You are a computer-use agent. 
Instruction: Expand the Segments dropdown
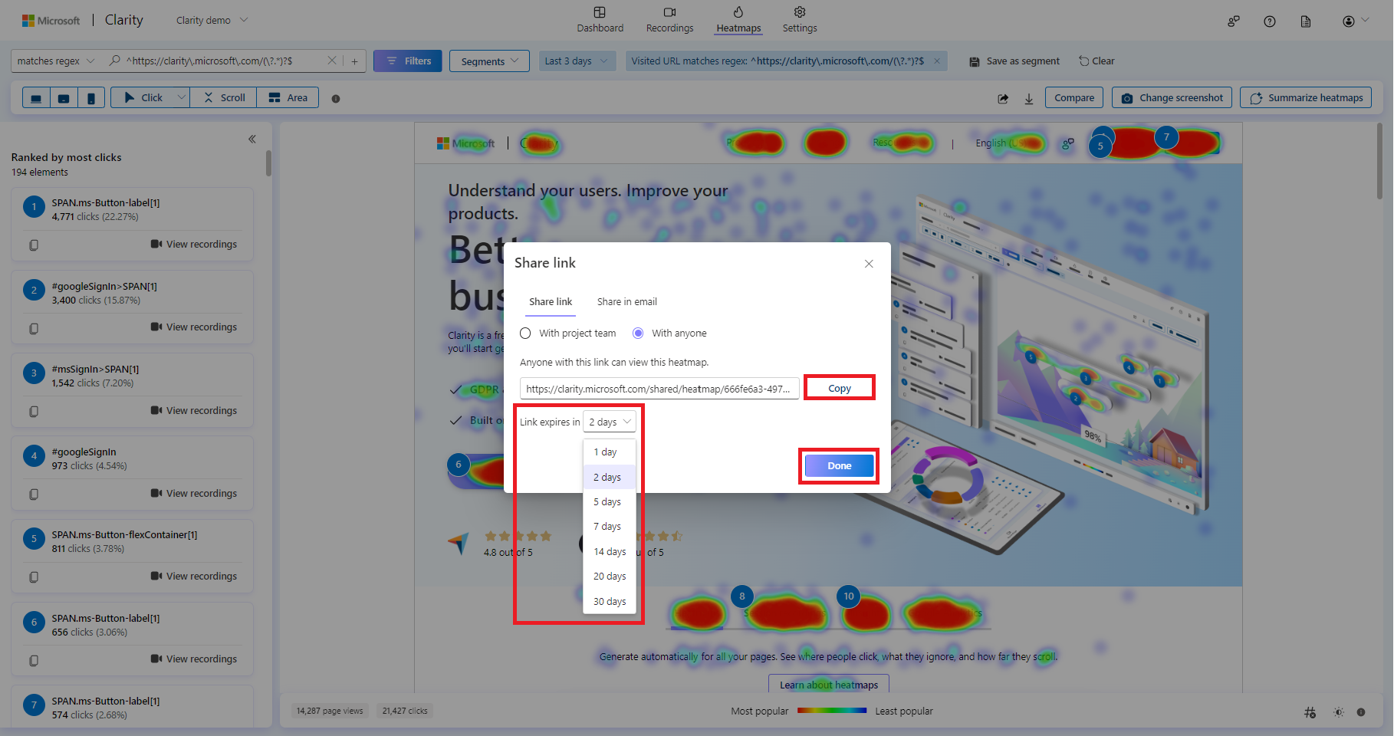(489, 61)
